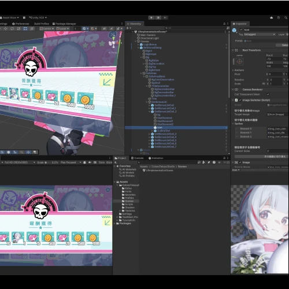289x289 pixels.
Task: Click the object-type cube icon in the Inspector
Action: [234, 30]
